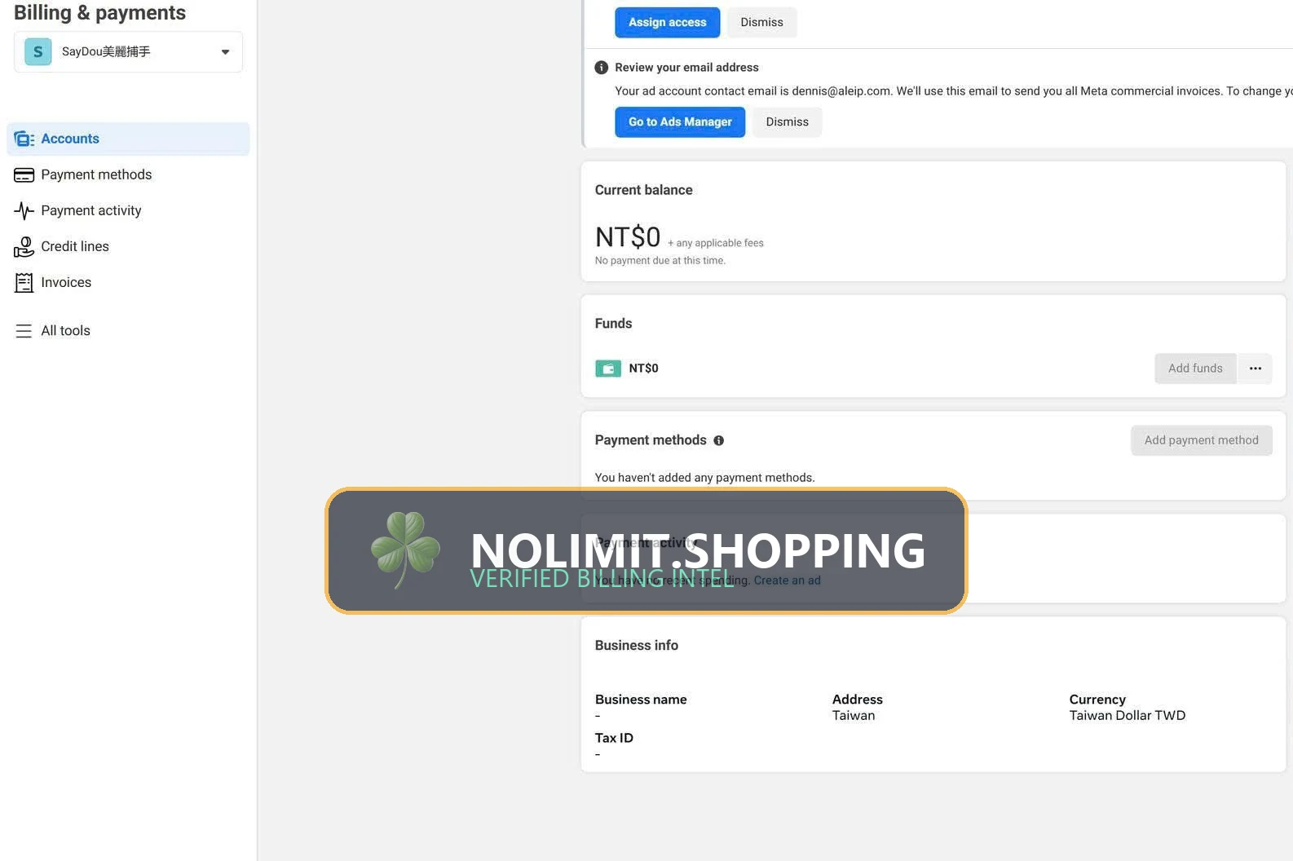This screenshot has height=861, width=1293.
Task: Click the Billing & payments page title
Action: click(x=100, y=13)
